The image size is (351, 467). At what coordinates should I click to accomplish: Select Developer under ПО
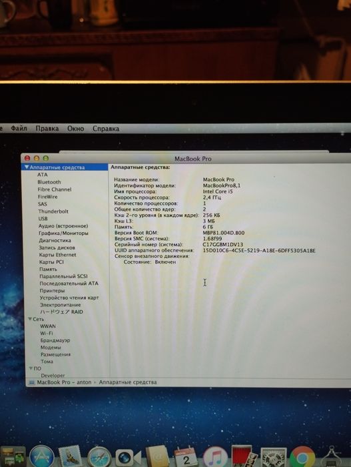coord(53,376)
